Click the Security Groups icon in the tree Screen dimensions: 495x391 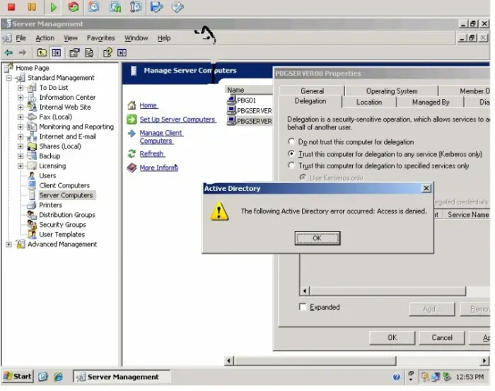coord(32,225)
